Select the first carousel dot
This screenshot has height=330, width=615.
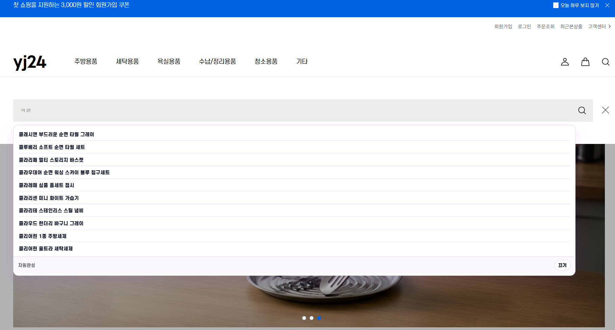click(304, 318)
